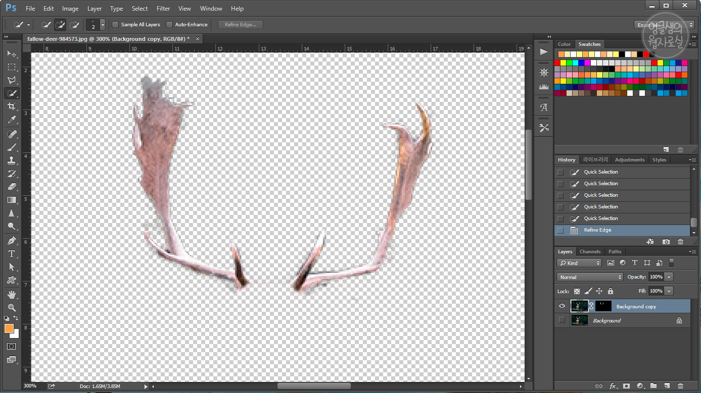
Task: Select the Eraser tool
Action: tap(12, 187)
